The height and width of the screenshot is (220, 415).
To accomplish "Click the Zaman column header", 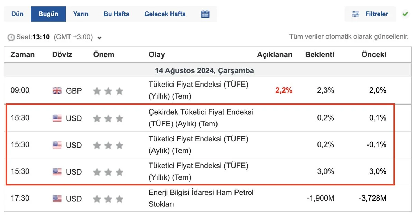I will coord(22,54).
